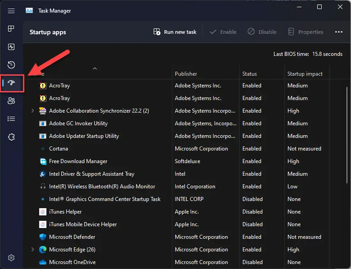
Task: Expand Adobe Collaboration Synchronizer group
Action: tap(33, 110)
